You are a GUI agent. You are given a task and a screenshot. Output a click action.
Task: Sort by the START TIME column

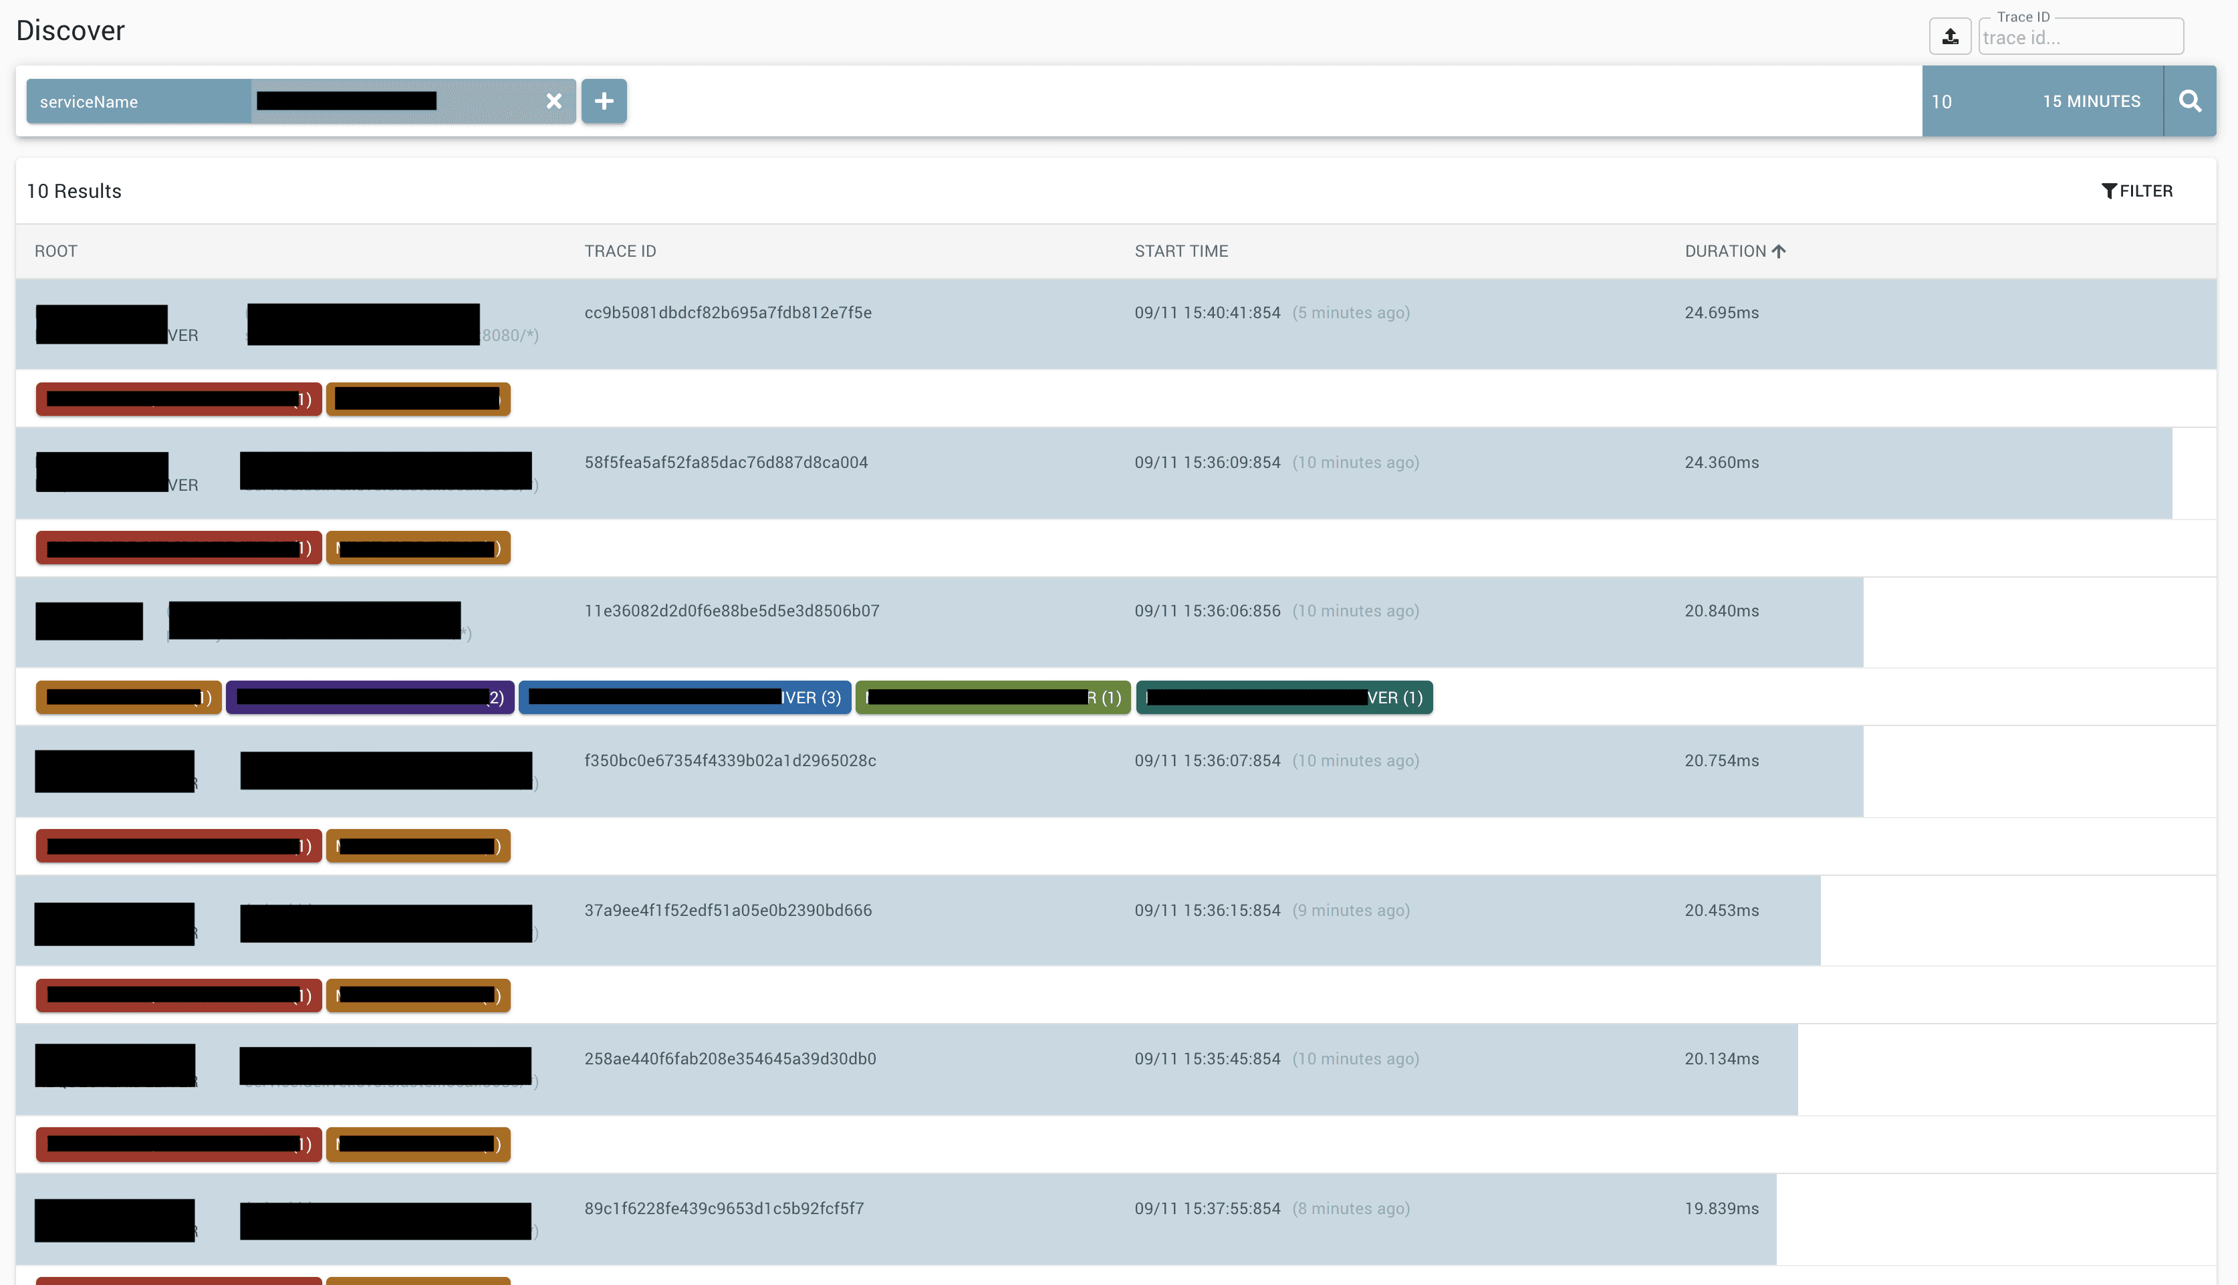point(1180,251)
